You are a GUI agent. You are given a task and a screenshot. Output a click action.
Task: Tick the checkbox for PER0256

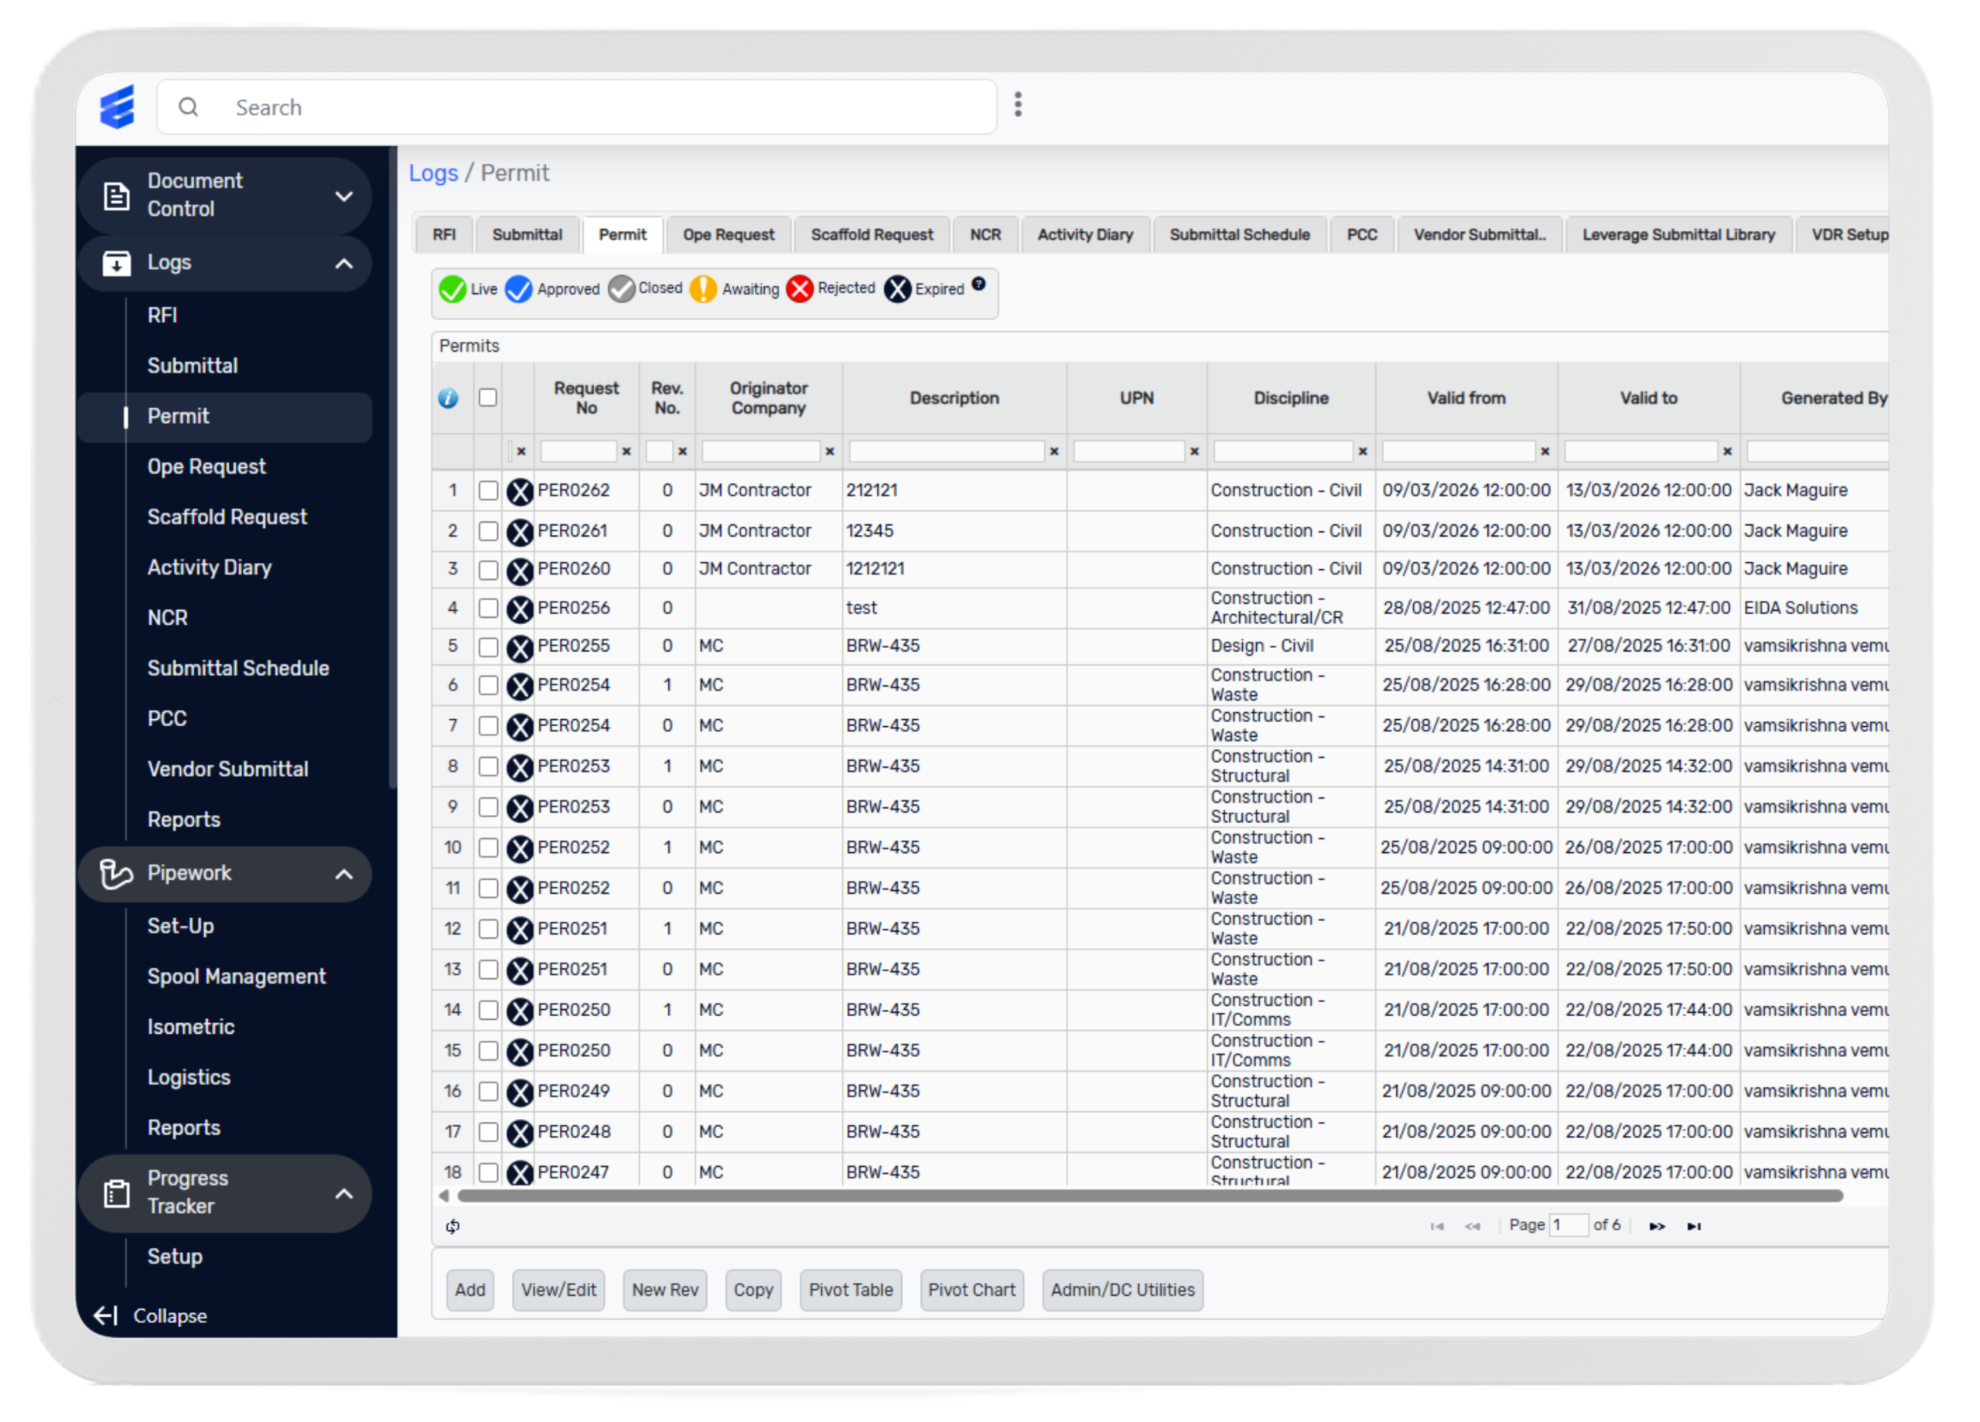pyautogui.click(x=488, y=609)
